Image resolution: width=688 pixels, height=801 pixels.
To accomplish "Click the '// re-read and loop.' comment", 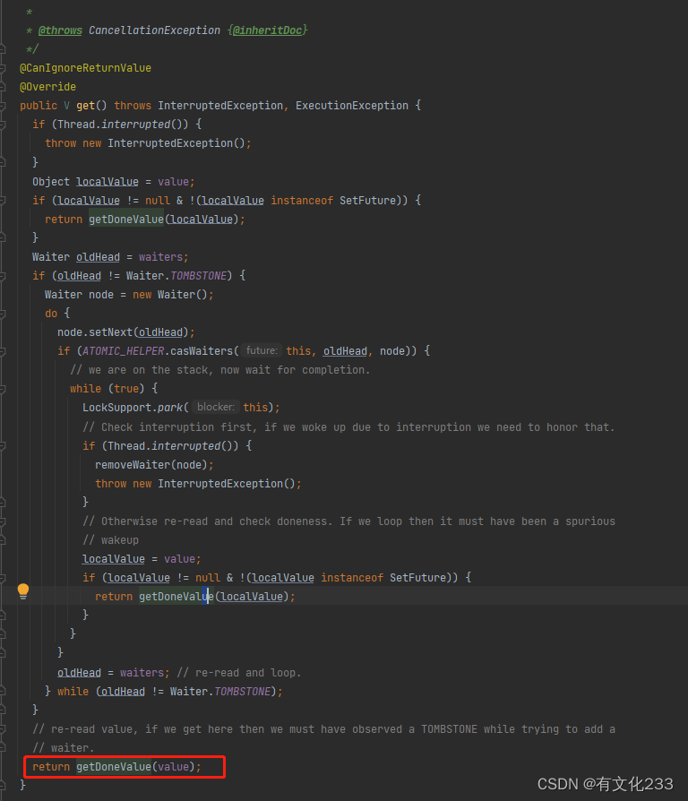I will (x=239, y=673).
